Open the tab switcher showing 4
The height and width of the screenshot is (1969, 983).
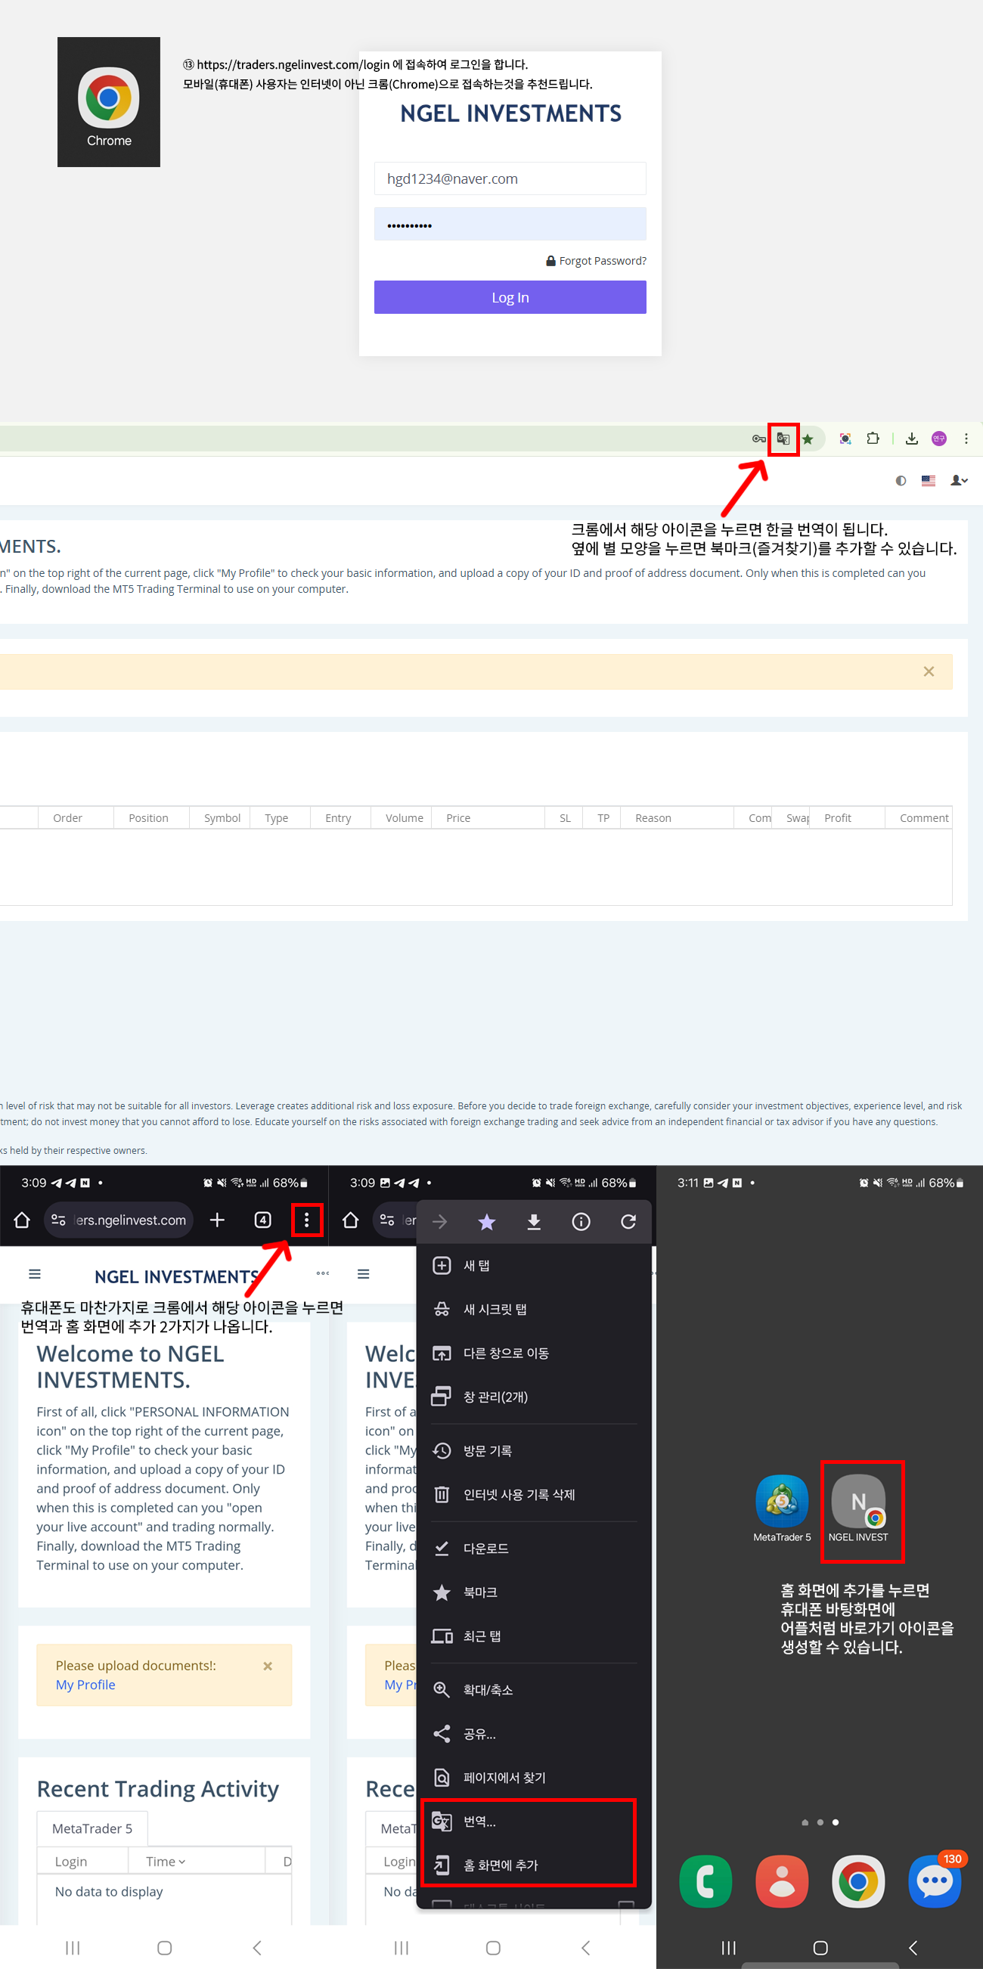coord(263,1220)
